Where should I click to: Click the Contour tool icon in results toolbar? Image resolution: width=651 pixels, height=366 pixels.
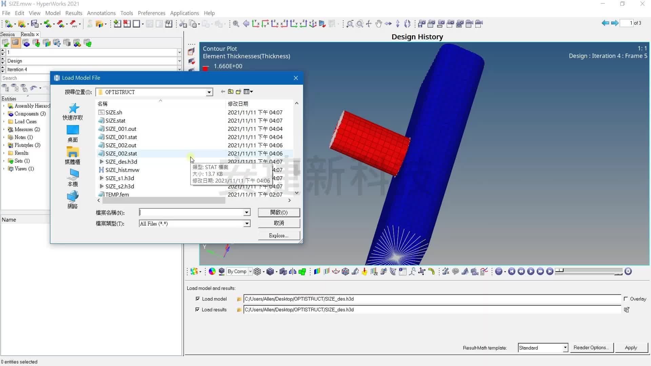317,271
